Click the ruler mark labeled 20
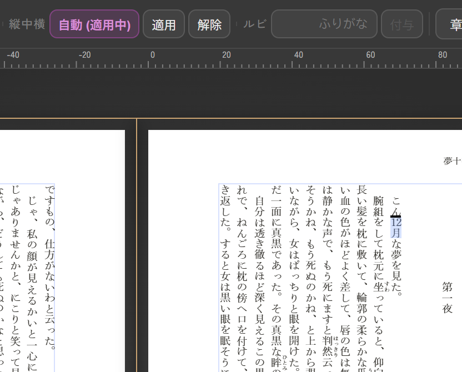This screenshot has width=462, height=372. [x=227, y=55]
